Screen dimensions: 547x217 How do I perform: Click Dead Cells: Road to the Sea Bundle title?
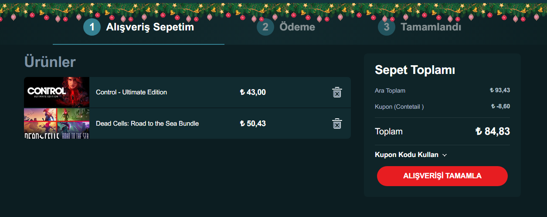[x=147, y=124]
